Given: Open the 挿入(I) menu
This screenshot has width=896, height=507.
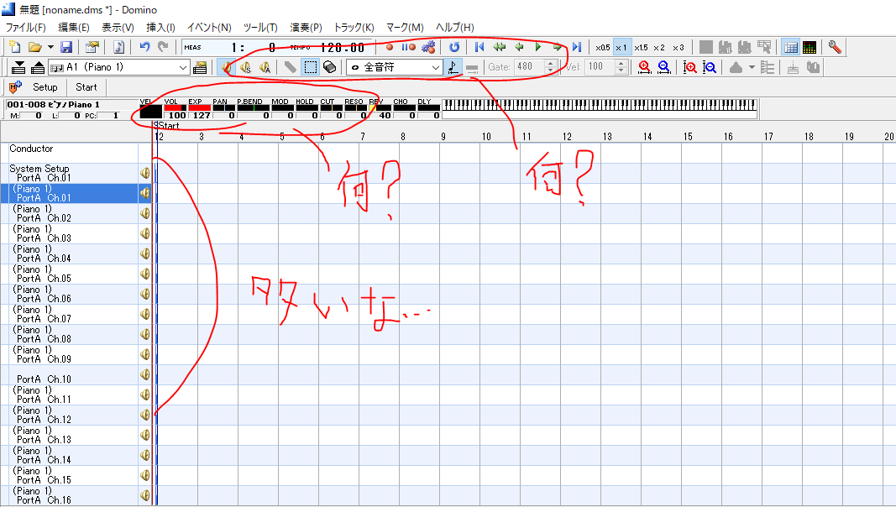Looking at the screenshot, I should (160, 28).
